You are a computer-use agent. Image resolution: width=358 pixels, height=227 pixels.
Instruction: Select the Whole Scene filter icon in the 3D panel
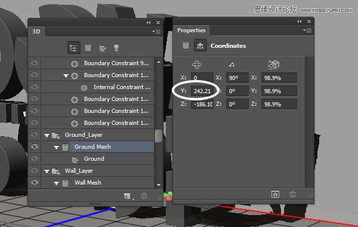[74, 48]
